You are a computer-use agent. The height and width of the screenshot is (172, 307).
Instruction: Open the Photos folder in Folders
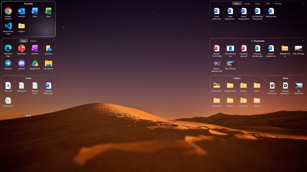[x=216, y=86]
